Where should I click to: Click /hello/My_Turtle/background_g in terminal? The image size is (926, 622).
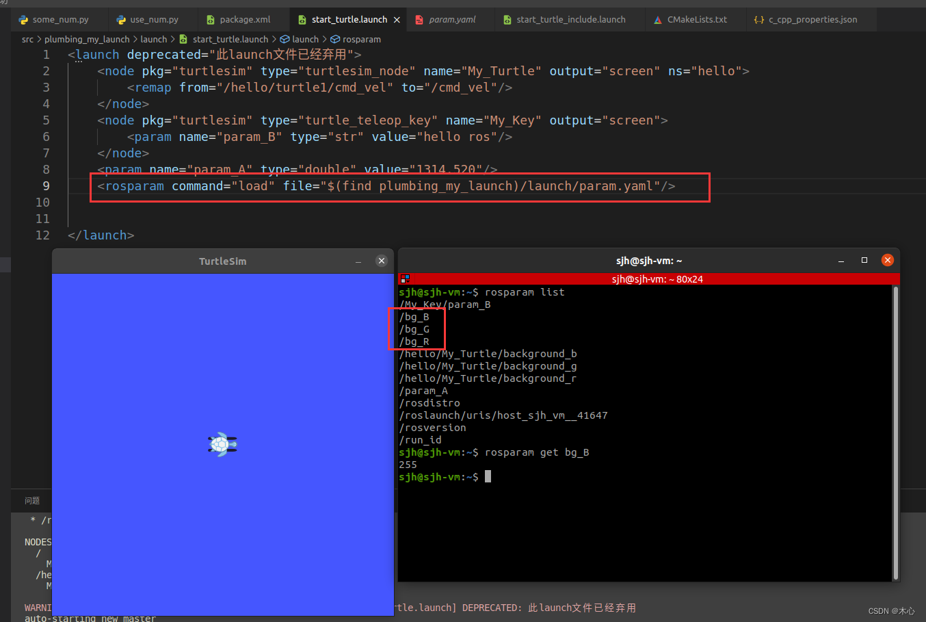[x=488, y=366]
